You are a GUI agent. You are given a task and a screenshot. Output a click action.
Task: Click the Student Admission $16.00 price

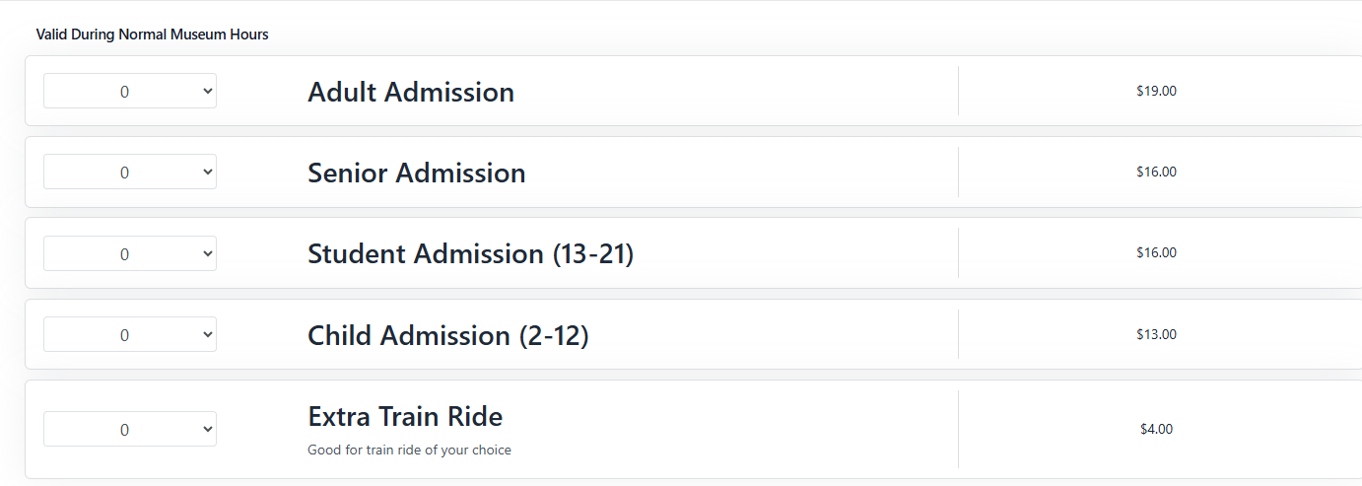tap(1156, 252)
